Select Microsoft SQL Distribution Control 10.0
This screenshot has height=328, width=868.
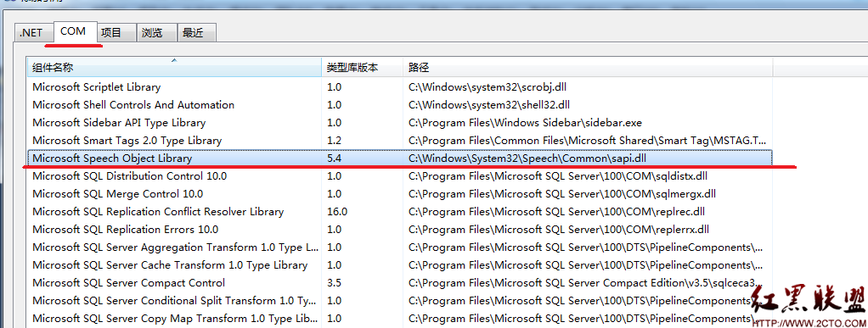[400, 176]
